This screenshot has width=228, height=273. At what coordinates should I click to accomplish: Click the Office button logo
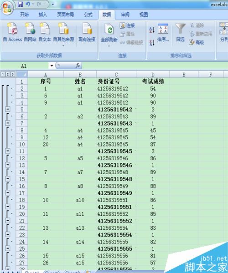point(7,8)
